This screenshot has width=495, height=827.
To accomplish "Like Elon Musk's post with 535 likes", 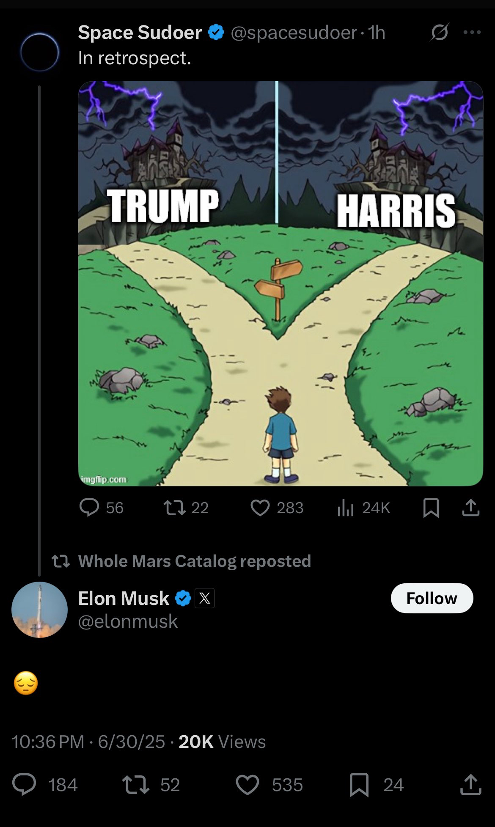I will click(x=247, y=784).
